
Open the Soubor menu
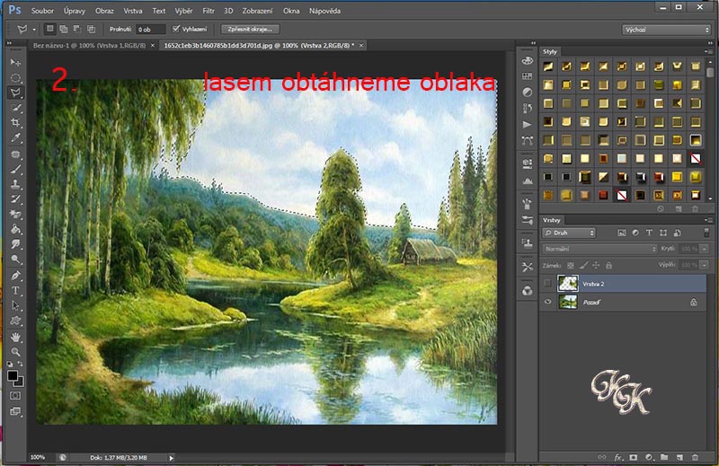click(42, 11)
